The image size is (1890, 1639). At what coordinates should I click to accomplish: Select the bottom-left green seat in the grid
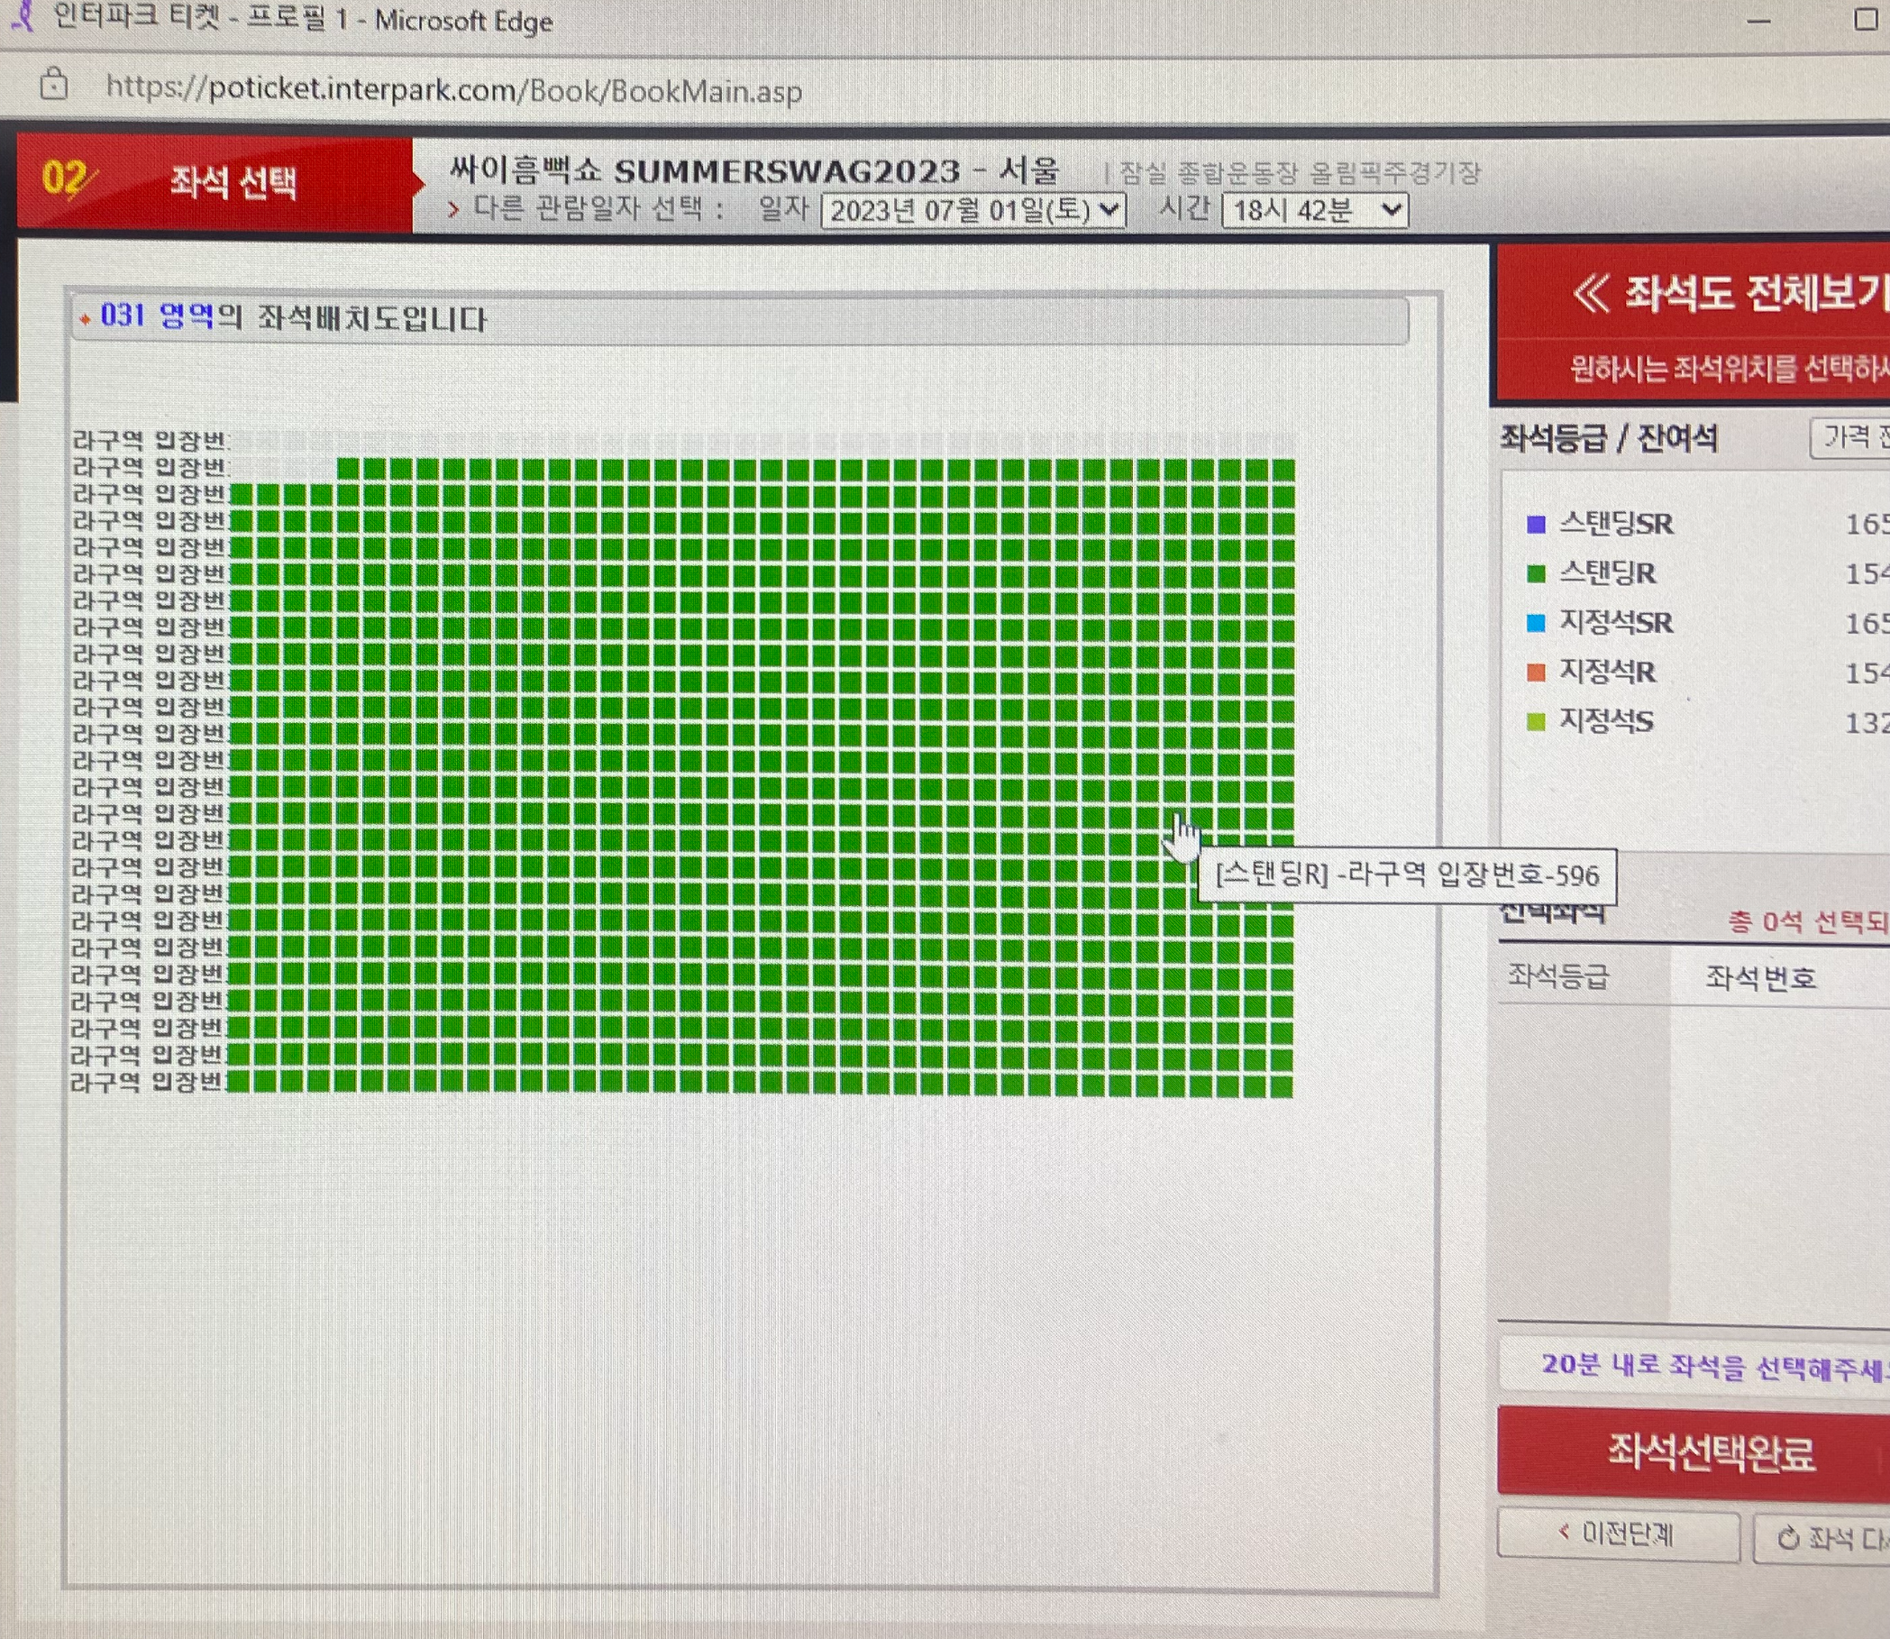[240, 1082]
